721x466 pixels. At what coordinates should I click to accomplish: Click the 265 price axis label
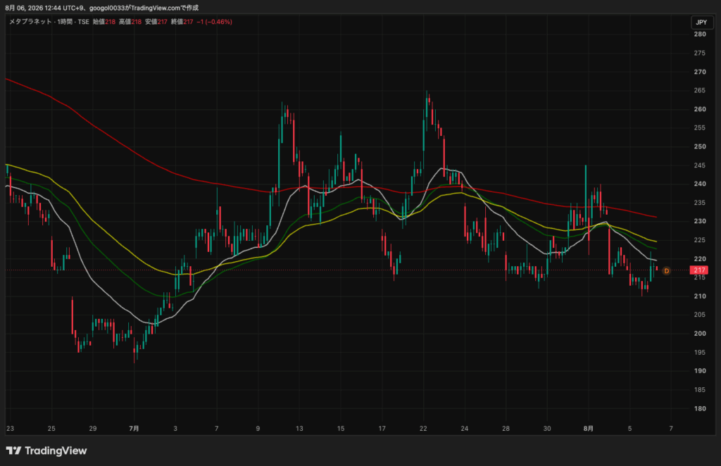coord(700,90)
